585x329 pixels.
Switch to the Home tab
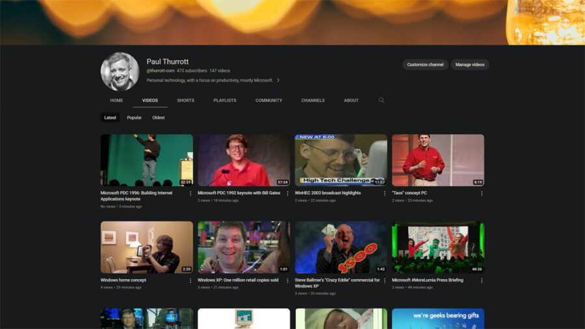(x=116, y=100)
